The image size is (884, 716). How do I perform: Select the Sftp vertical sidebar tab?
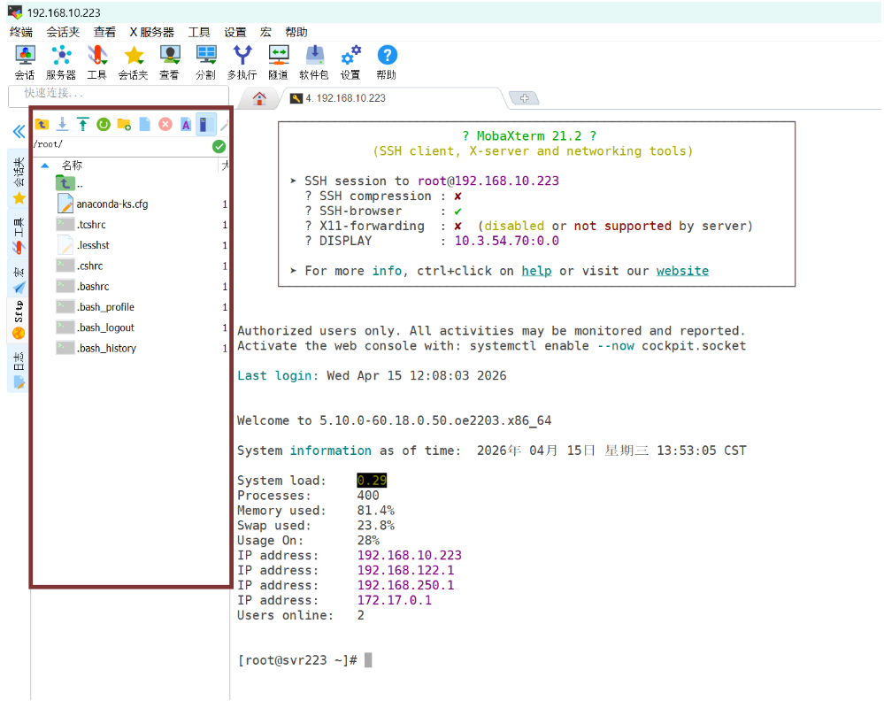(x=19, y=320)
